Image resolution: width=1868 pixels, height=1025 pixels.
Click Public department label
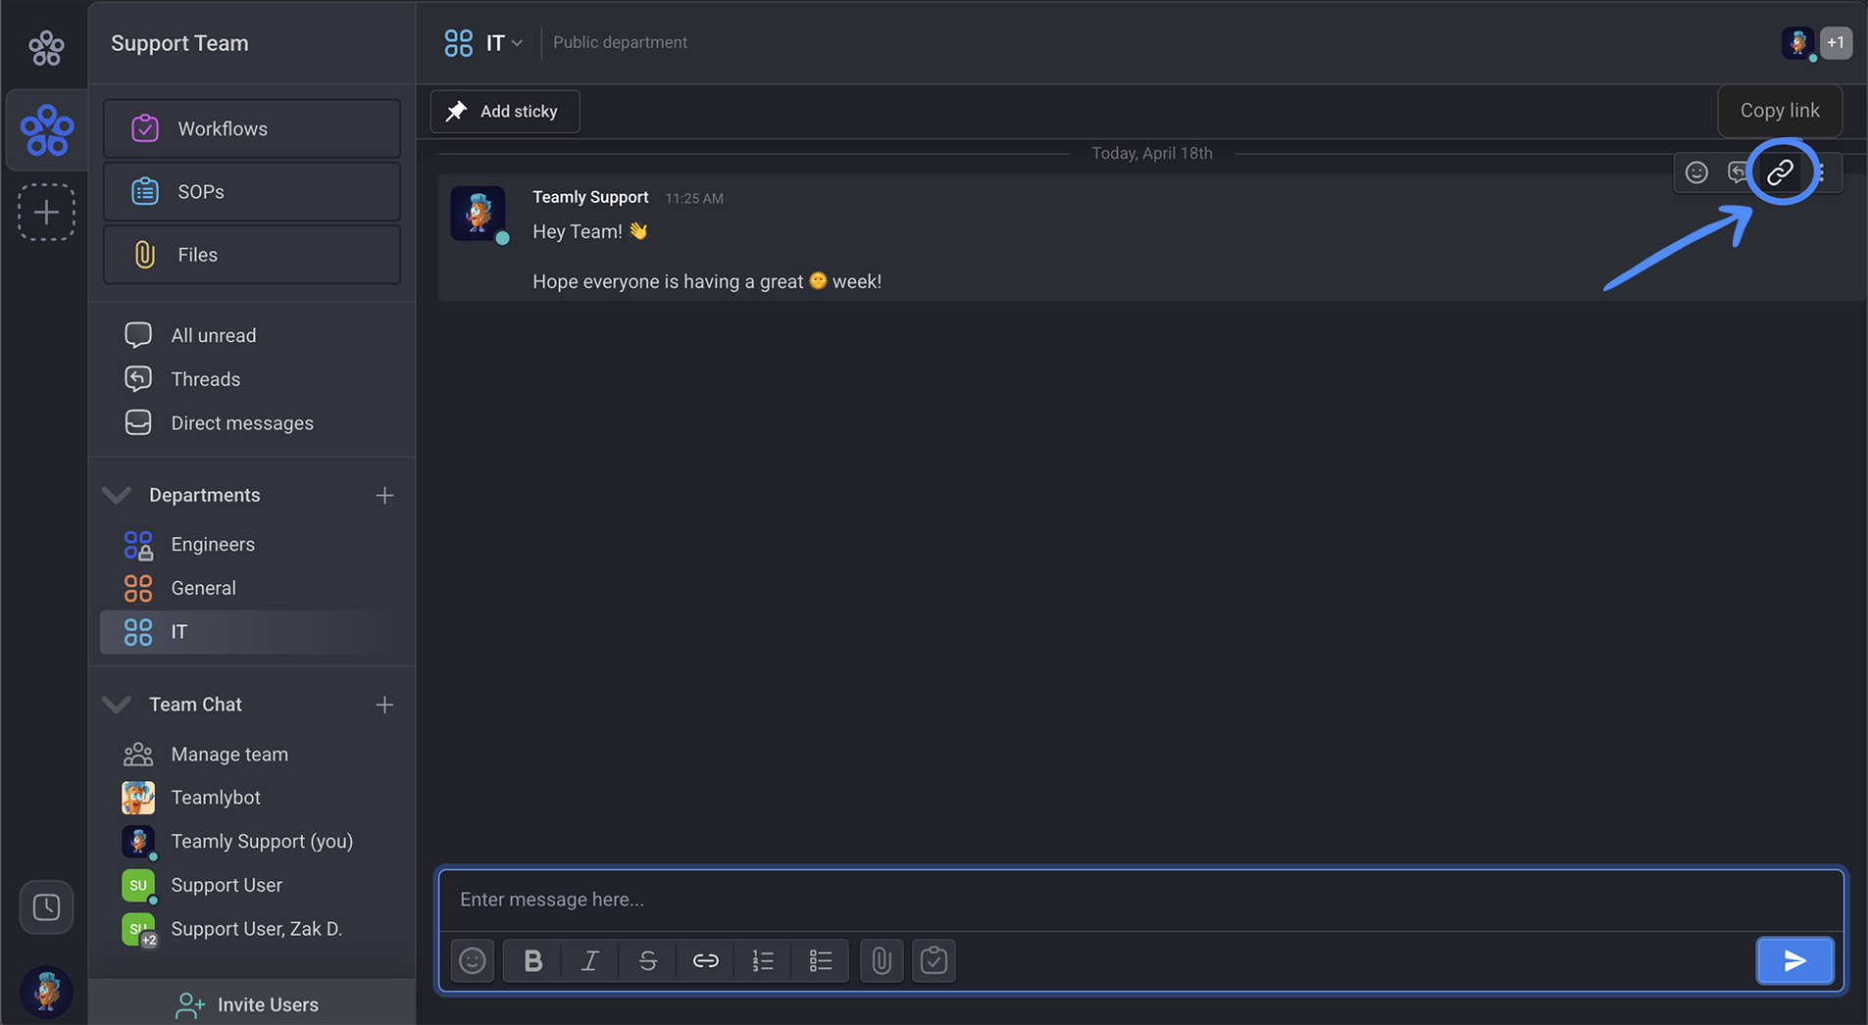pyautogui.click(x=620, y=42)
